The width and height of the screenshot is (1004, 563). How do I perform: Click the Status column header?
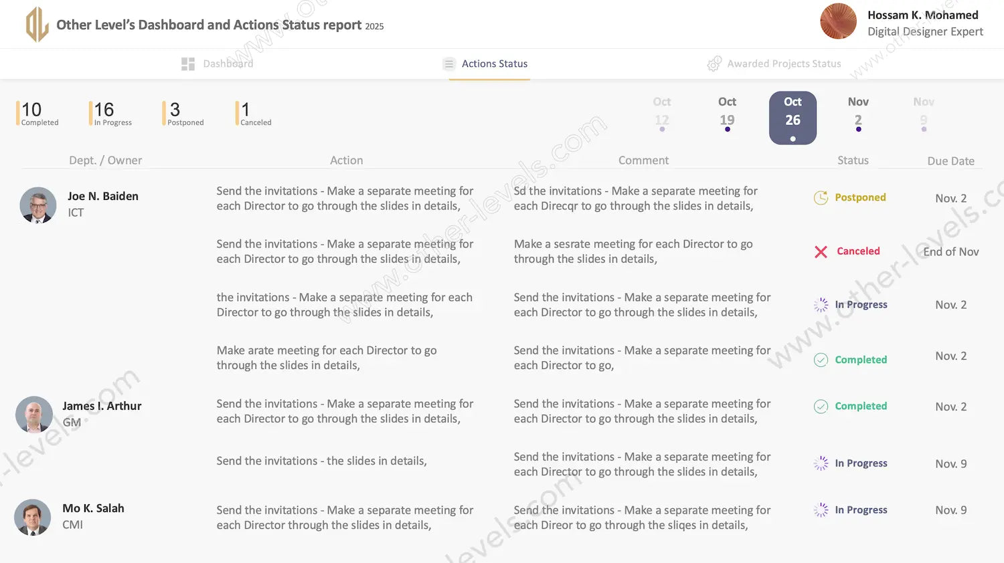coord(853,160)
